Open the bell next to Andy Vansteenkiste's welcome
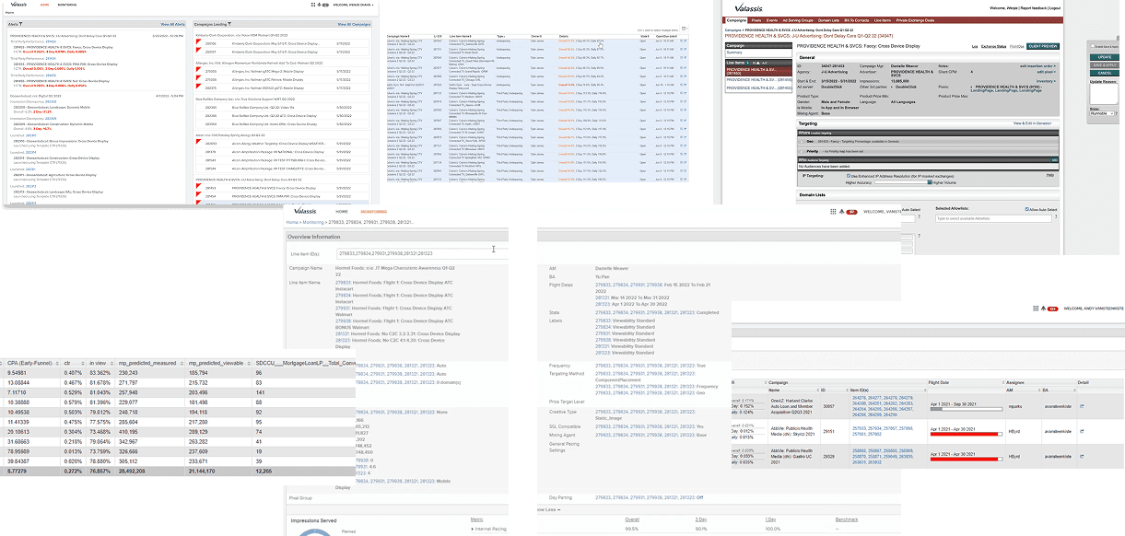 1043,309
